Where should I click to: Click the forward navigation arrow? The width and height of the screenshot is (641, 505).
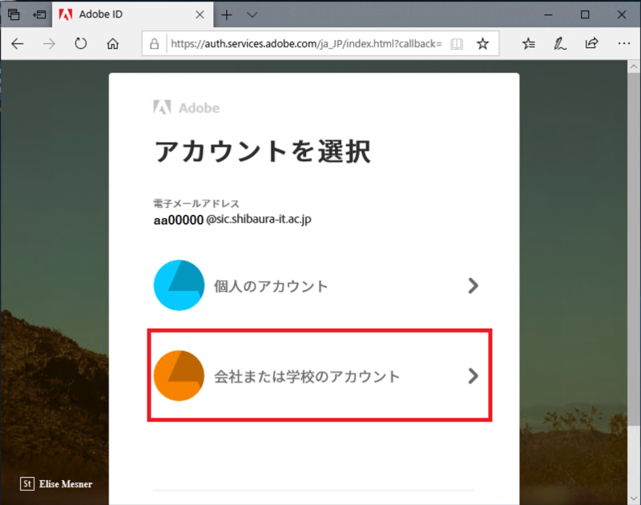(x=49, y=44)
